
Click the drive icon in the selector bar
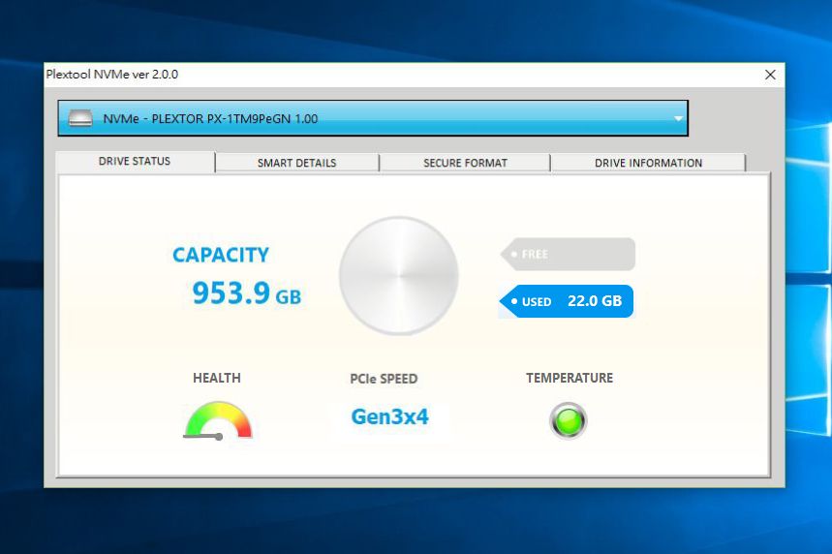(80, 118)
